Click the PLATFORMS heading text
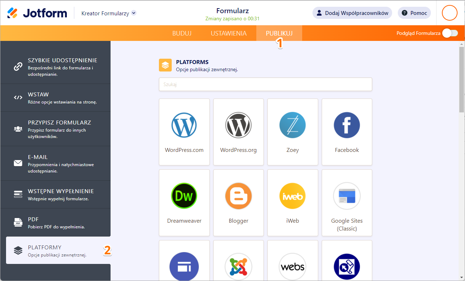 click(192, 62)
